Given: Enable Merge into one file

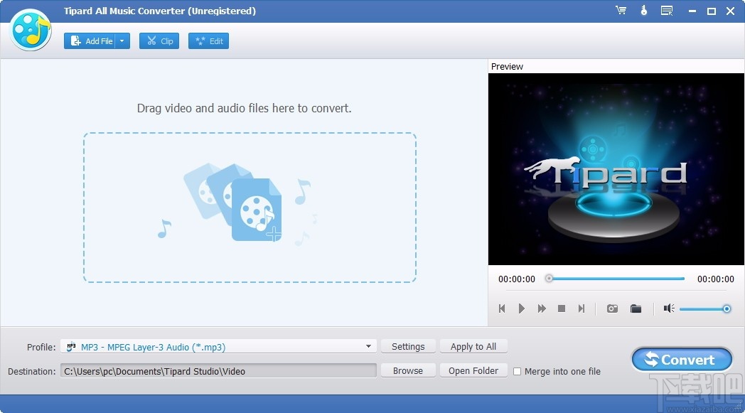Looking at the screenshot, I should click(517, 371).
